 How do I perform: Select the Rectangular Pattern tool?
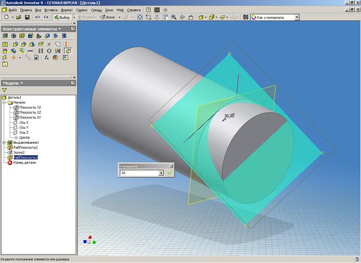click(41, 51)
